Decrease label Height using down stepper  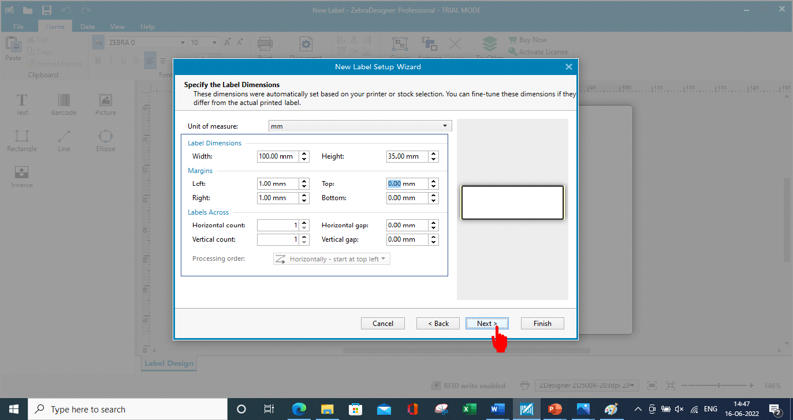pos(434,159)
